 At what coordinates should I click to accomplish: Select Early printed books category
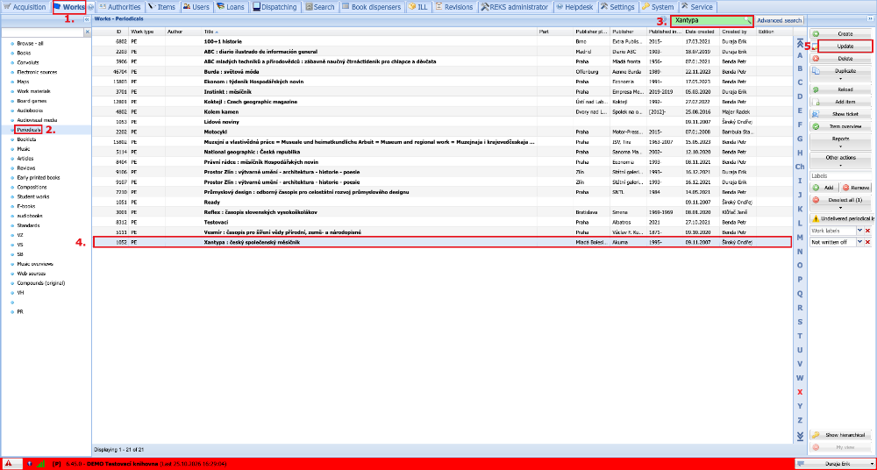[38, 177]
